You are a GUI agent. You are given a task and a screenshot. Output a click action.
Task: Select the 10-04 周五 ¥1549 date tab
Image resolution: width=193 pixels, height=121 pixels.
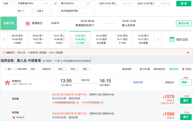[122, 39]
